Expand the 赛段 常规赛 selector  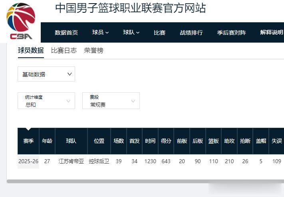click(111, 101)
